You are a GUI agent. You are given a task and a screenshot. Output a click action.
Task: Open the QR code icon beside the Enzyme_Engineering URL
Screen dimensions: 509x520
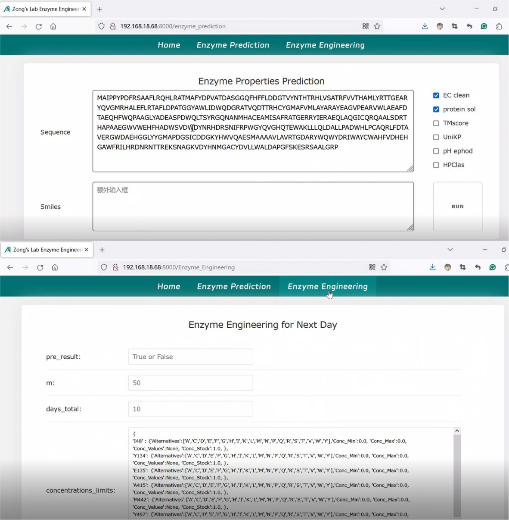pos(372,267)
